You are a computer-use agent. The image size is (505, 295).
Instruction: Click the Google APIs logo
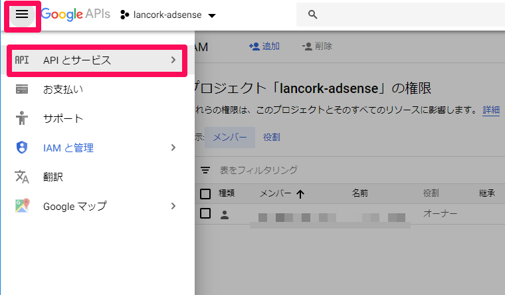[x=75, y=15]
